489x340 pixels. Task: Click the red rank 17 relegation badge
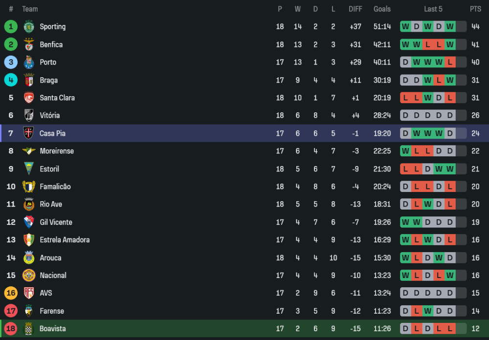coord(11,311)
